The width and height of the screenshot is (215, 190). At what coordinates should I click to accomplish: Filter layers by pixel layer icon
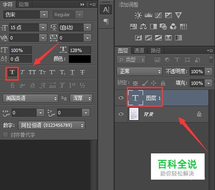157,60
